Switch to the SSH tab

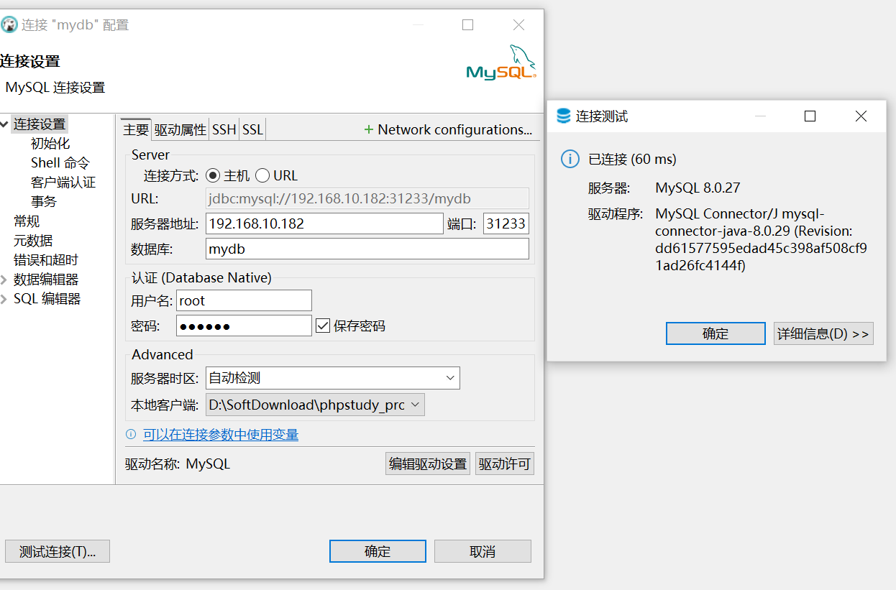coord(224,129)
